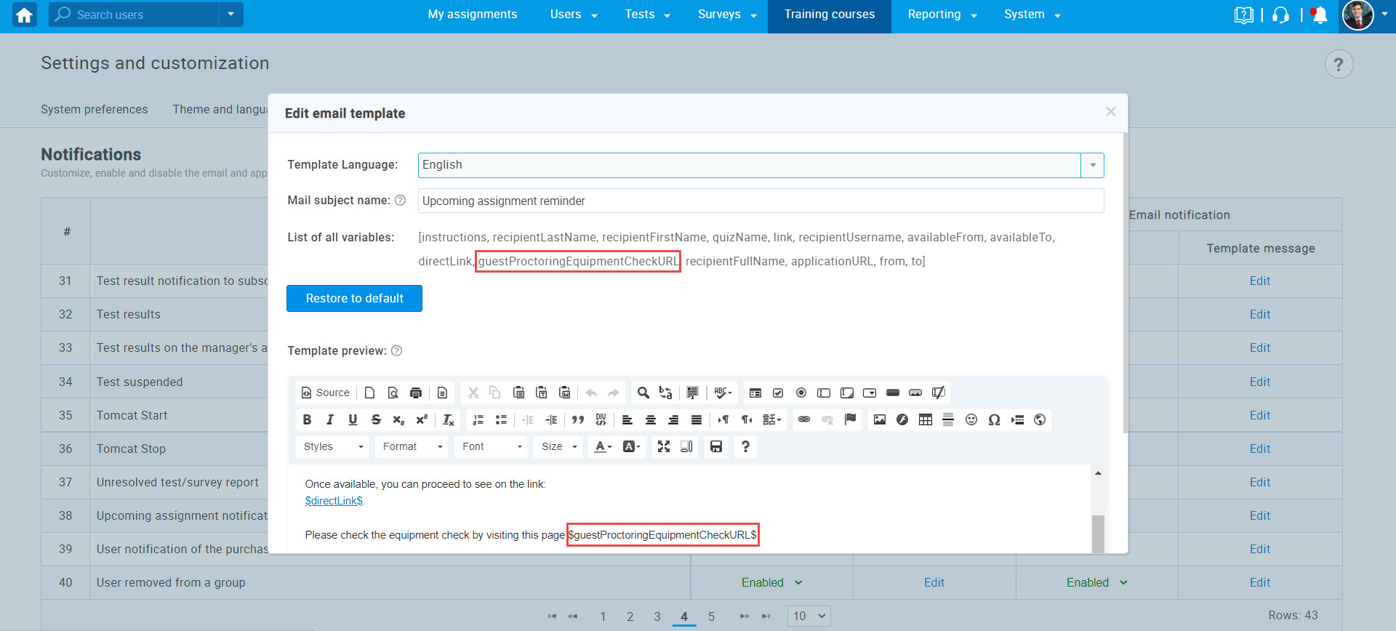1396x631 pixels.
Task: Click the insert smiley icon
Action: pos(971,419)
